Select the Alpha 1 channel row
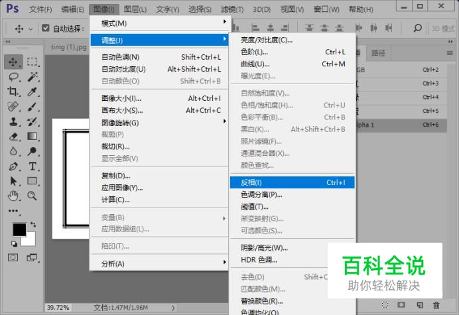The width and height of the screenshot is (459, 315). tap(401, 125)
